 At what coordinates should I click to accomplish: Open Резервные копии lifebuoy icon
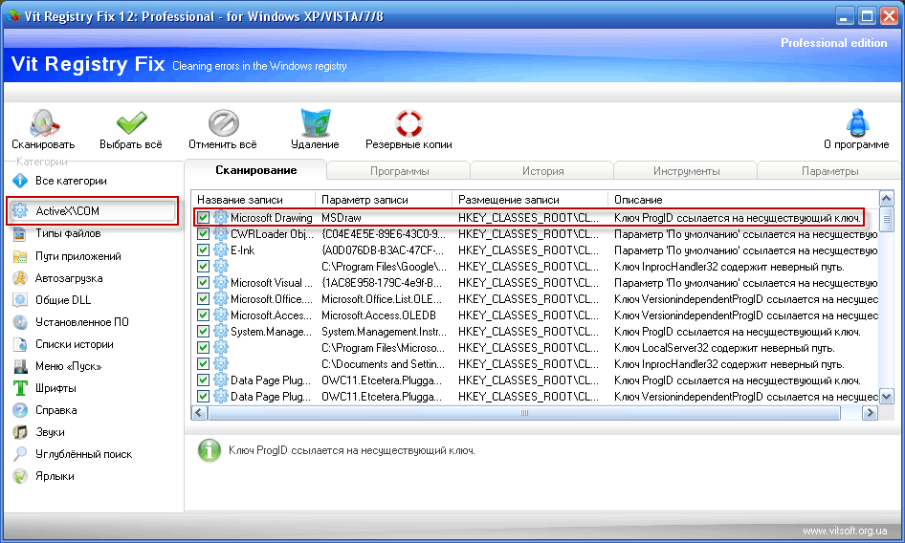click(x=408, y=124)
